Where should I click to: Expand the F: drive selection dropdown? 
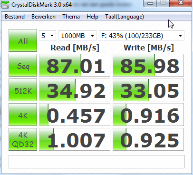[x=142, y=36]
